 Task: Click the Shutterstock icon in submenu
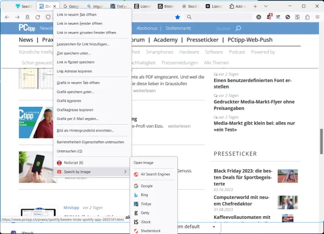(x=136, y=231)
